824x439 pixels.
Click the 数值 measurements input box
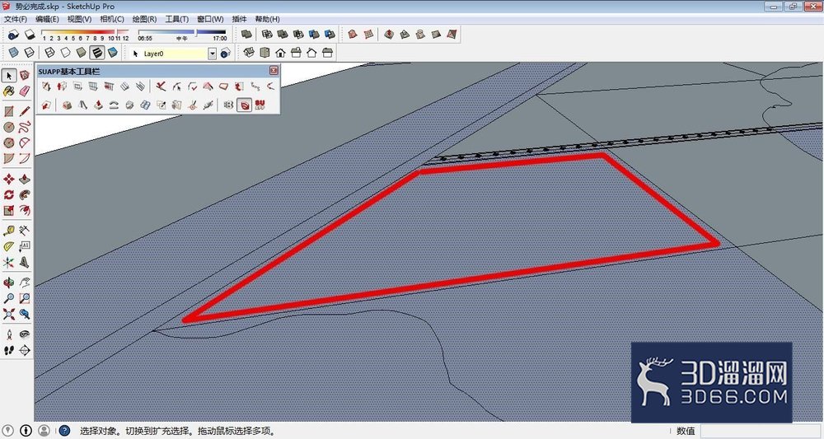point(761,431)
